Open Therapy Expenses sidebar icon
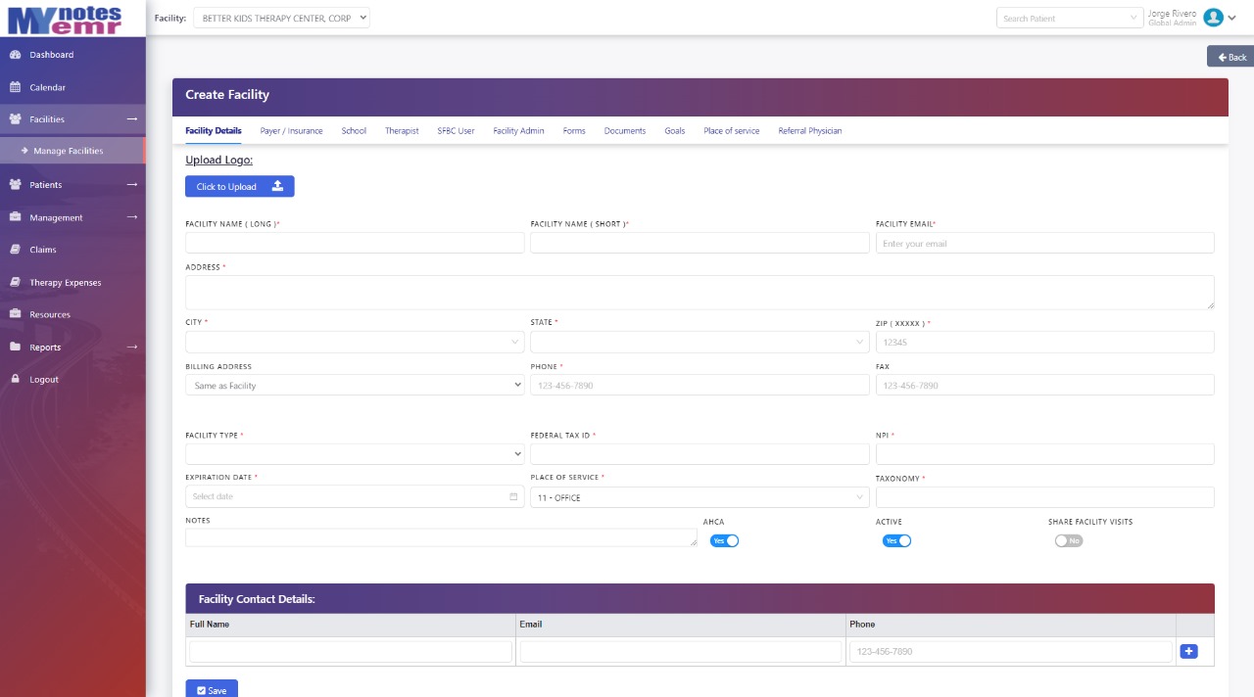Screen dimensions: 1254x697 coord(16,282)
